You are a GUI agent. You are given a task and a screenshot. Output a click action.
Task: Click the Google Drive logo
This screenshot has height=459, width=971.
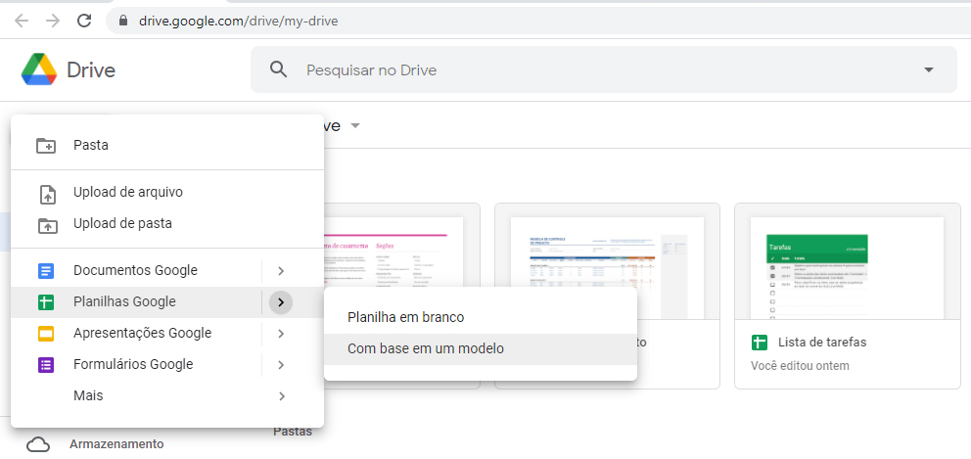(39, 69)
